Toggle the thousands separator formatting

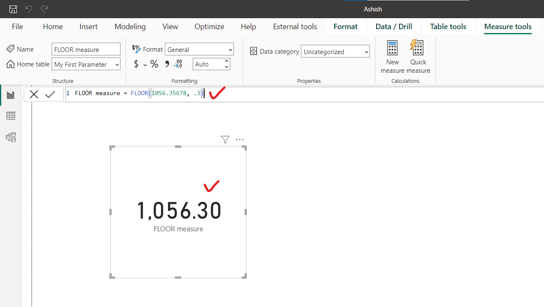166,64
